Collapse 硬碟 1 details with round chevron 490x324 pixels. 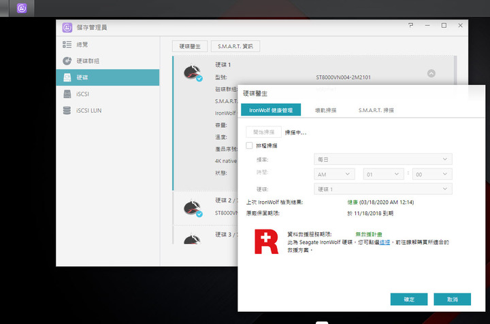pyautogui.click(x=431, y=73)
